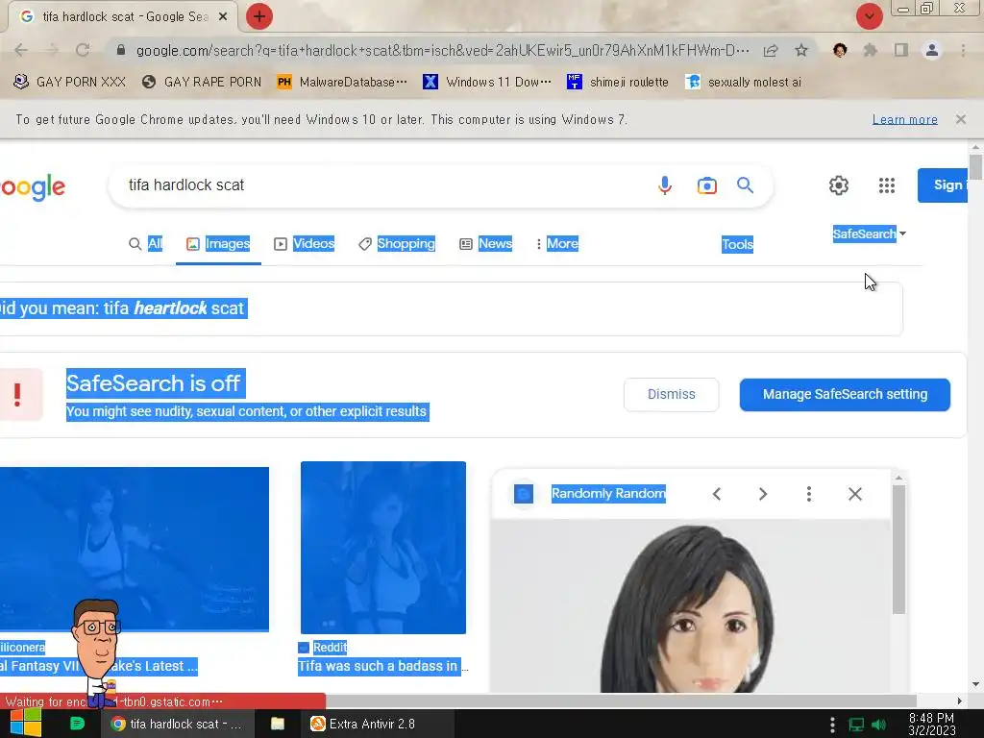Click the Dismiss button on SafeSearch notice

coord(671,395)
